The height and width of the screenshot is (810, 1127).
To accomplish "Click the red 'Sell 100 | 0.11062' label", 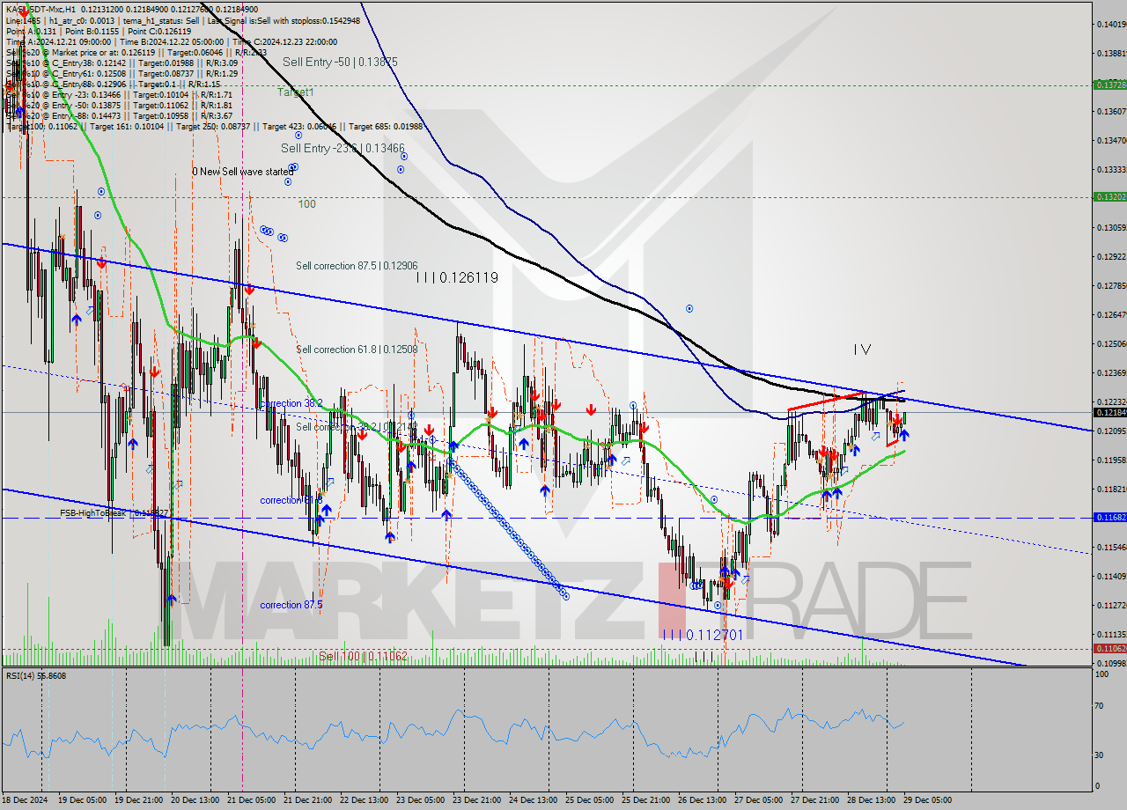I will (x=363, y=657).
